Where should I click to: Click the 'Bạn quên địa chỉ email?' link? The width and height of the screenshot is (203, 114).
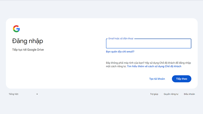(x=120, y=52)
